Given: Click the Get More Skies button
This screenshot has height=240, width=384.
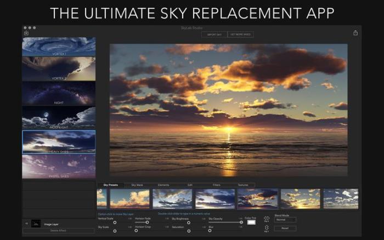Looking at the screenshot, I should coord(241,35).
